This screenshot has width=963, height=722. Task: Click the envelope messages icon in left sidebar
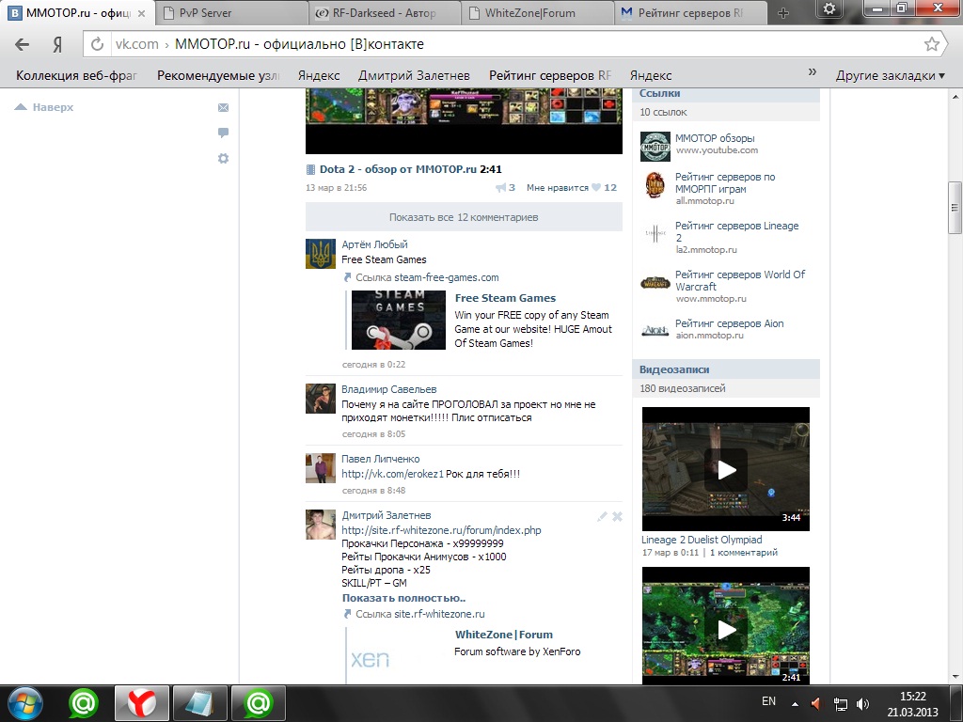tap(223, 107)
